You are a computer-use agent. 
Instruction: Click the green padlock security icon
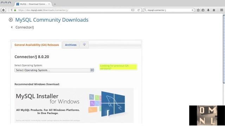[15, 10]
